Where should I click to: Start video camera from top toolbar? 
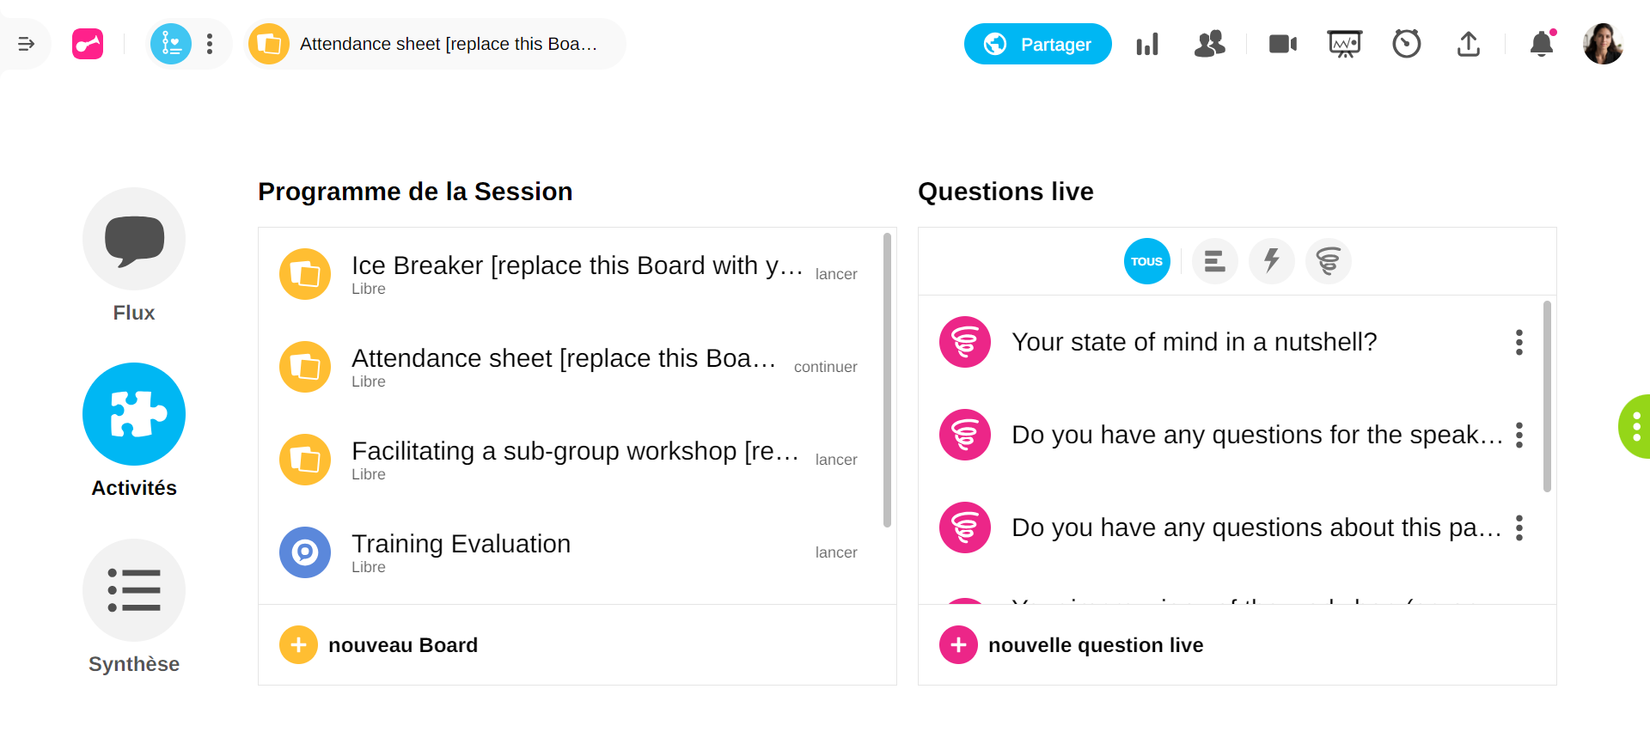click(x=1282, y=44)
